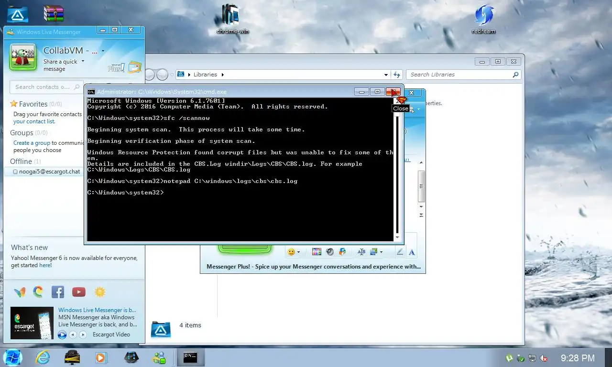The width and height of the screenshot is (612, 367).
Task: Open the emoticon smiley picker in chat window
Action: [291, 252]
